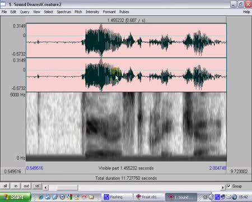Viewport: 252px width, 202px height.
Task: Launch Internet Explorer from quick launch
Action: [x=41, y=197]
